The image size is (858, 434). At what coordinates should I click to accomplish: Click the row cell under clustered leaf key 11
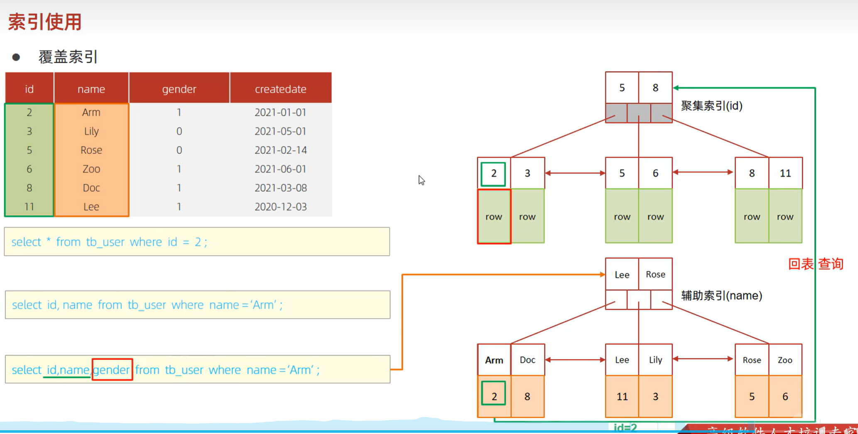785,216
